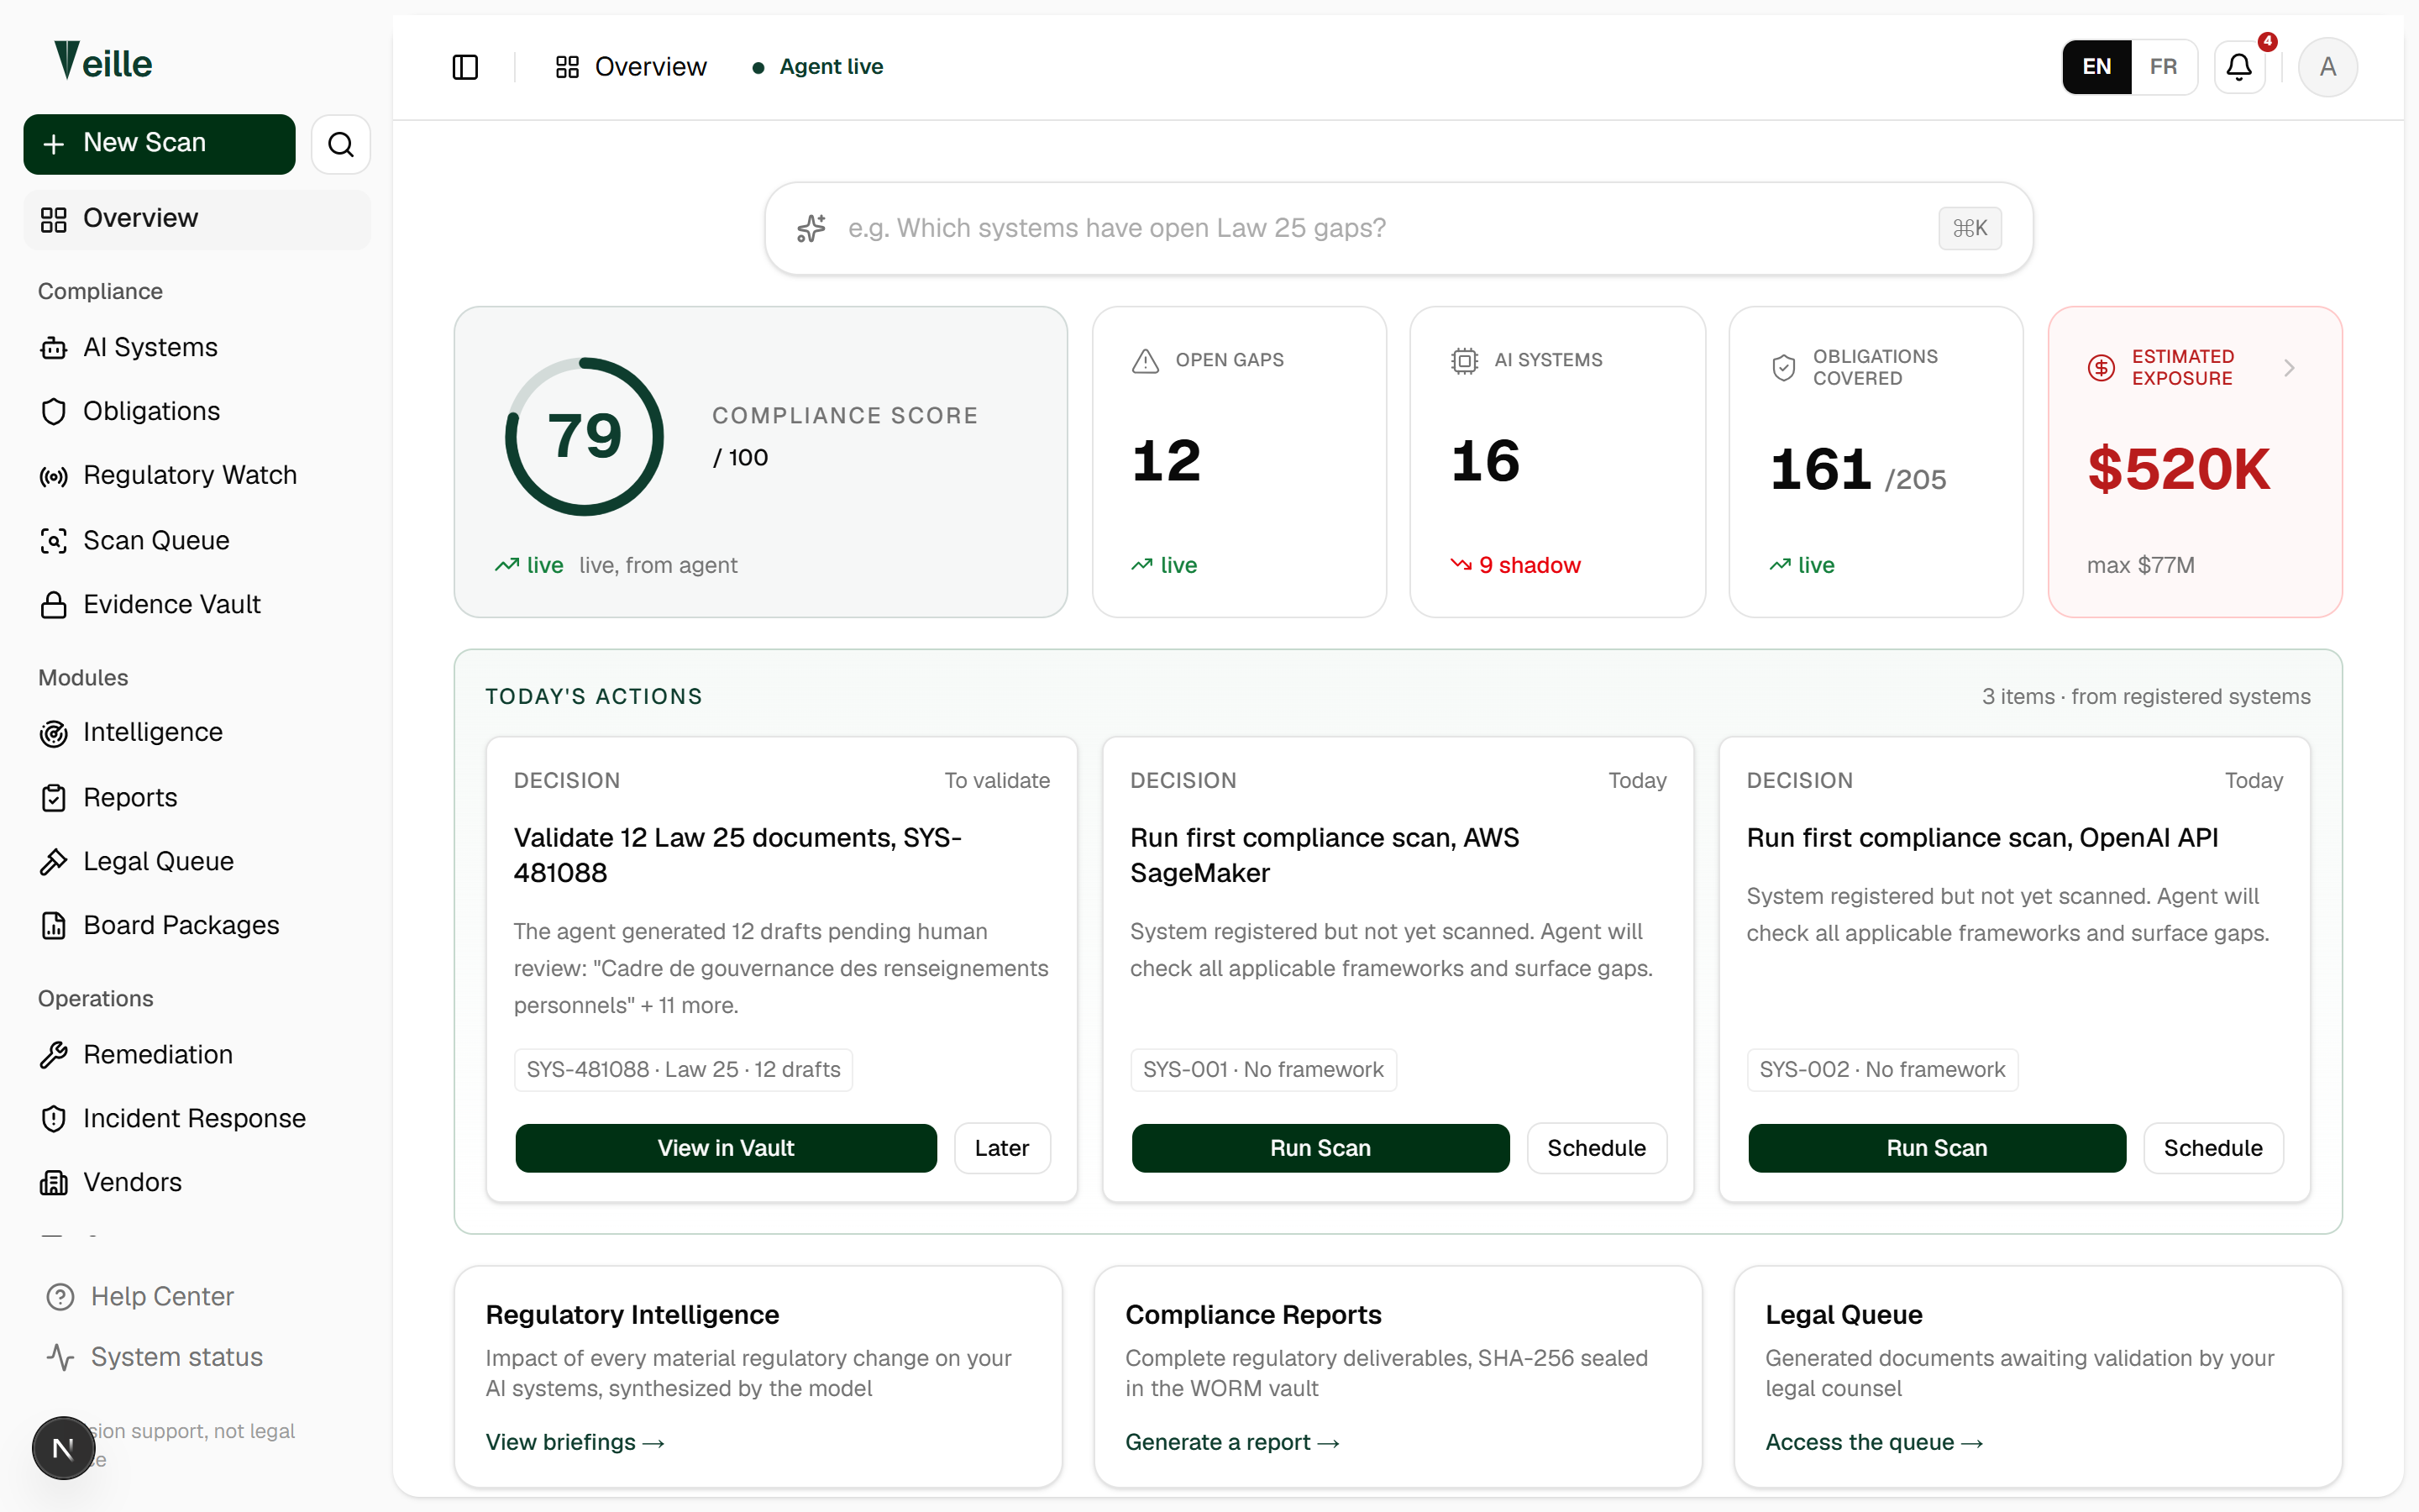Open Regulatory Watch section
This screenshot has width=2419, height=1512.
point(197,476)
